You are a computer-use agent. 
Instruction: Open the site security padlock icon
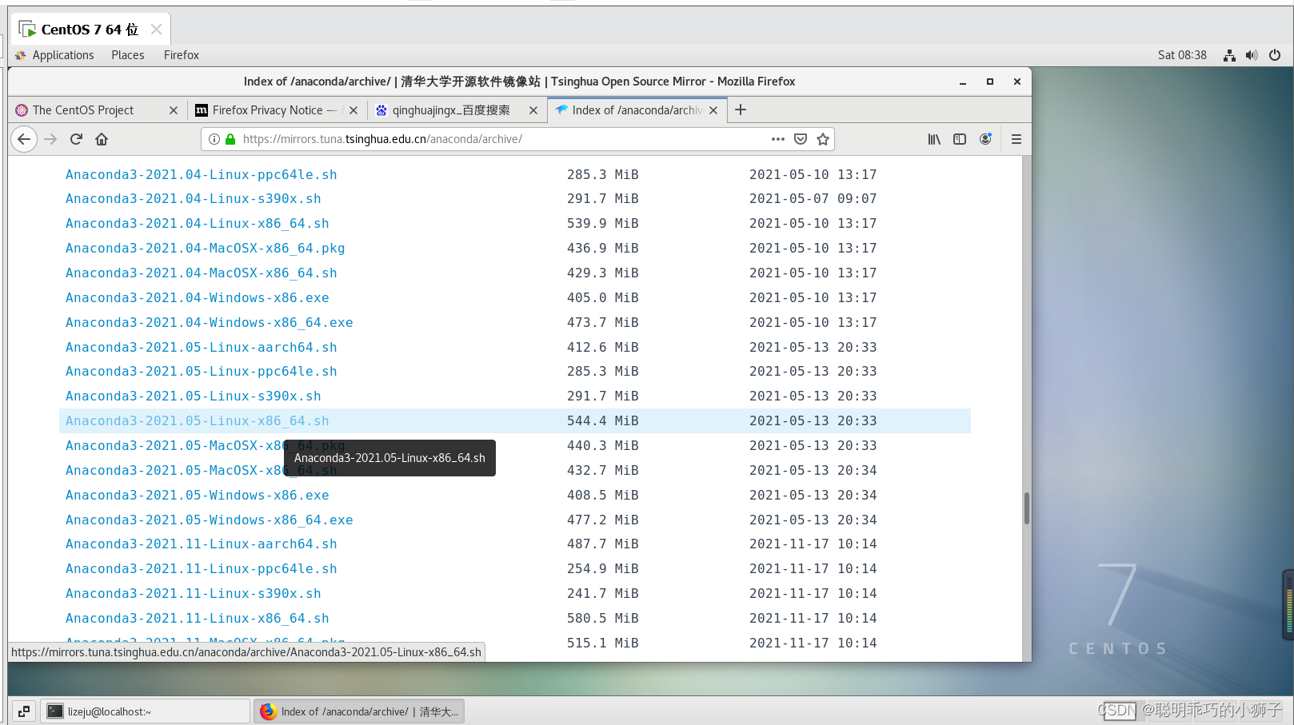point(230,139)
